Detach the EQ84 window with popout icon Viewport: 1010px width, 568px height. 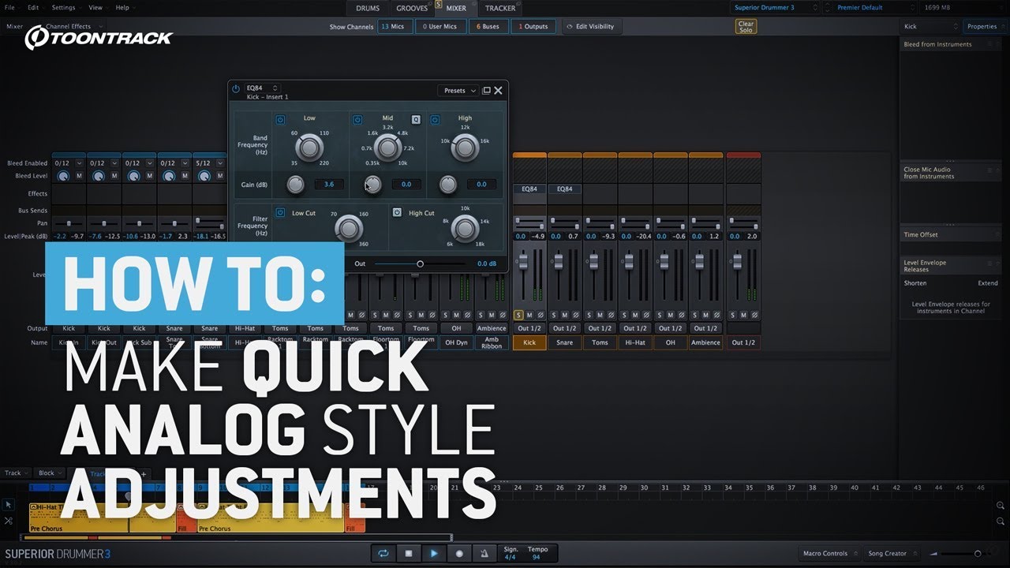[x=486, y=91]
